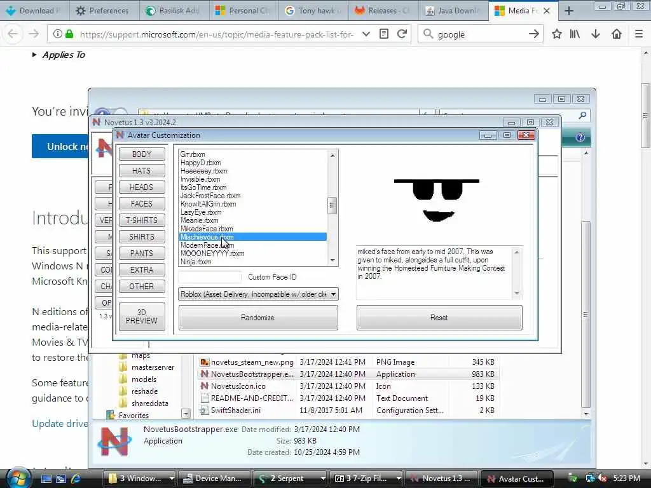Show site information icon in address bar
This screenshot has height=488, width=651.
(x=58, y=34)
